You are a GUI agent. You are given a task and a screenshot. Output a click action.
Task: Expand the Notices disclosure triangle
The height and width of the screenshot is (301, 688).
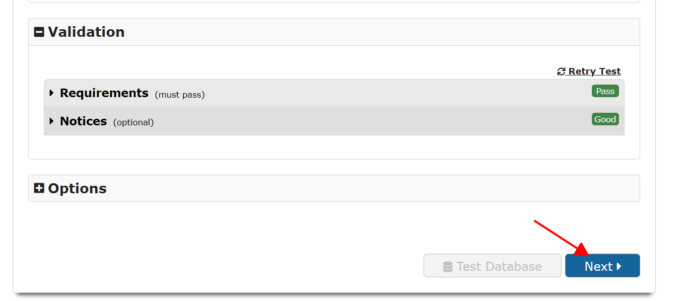tap(51, 121)
